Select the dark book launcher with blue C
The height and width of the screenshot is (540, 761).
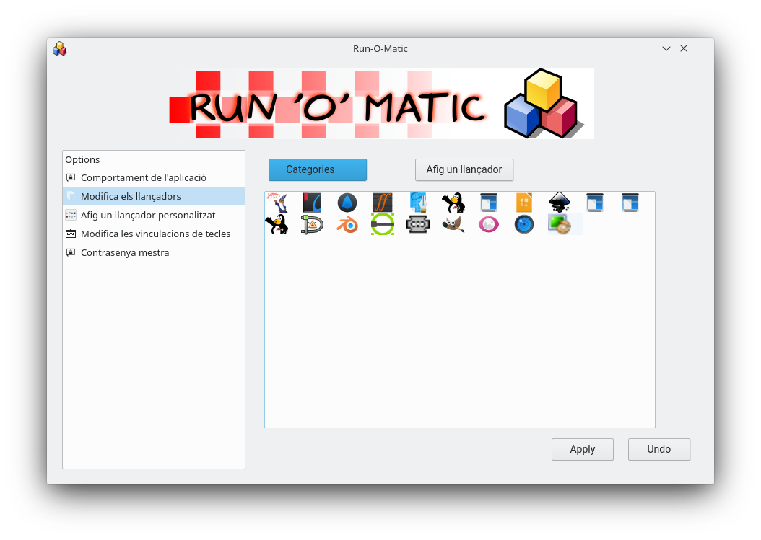312,203
